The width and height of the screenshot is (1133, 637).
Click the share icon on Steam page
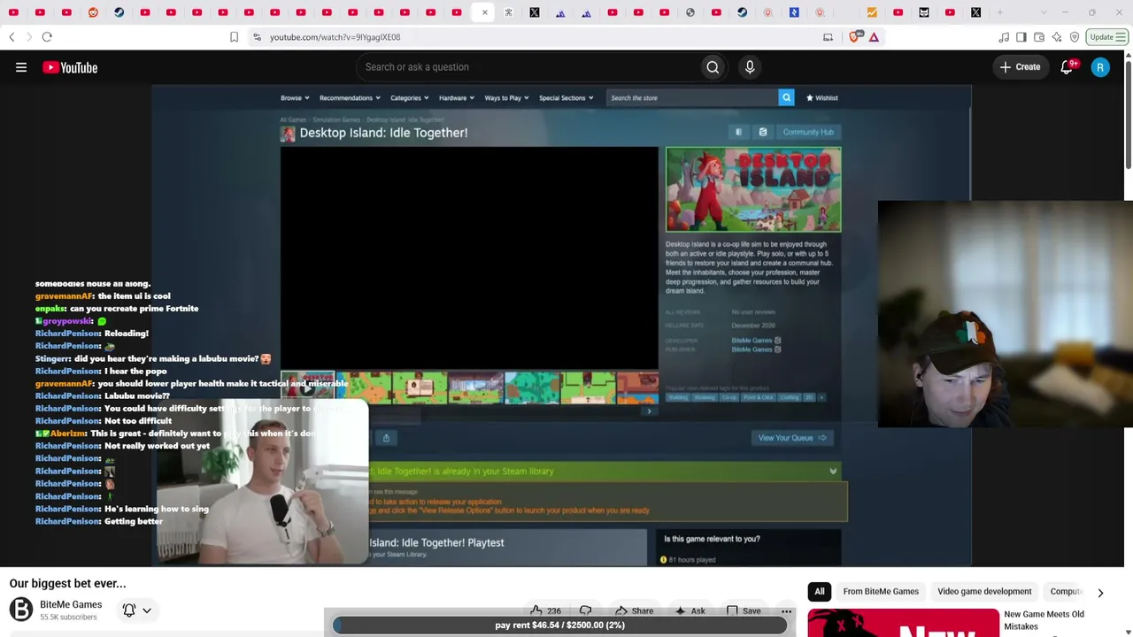coord(386,438)
